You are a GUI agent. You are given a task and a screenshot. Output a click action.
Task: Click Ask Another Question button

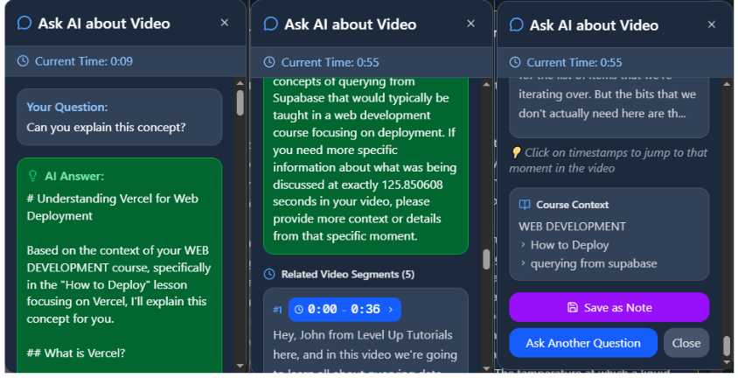tap(583, 343)
